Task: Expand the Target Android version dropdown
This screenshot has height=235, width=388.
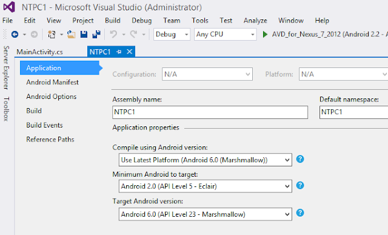Action: (206, 214)
